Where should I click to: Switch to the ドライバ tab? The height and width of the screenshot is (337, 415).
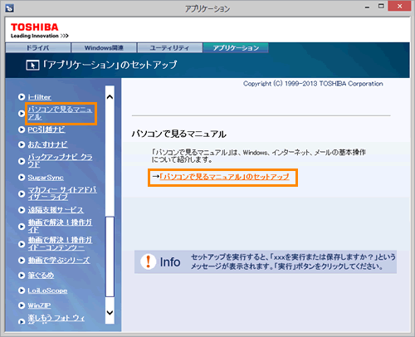click(38, 48)
